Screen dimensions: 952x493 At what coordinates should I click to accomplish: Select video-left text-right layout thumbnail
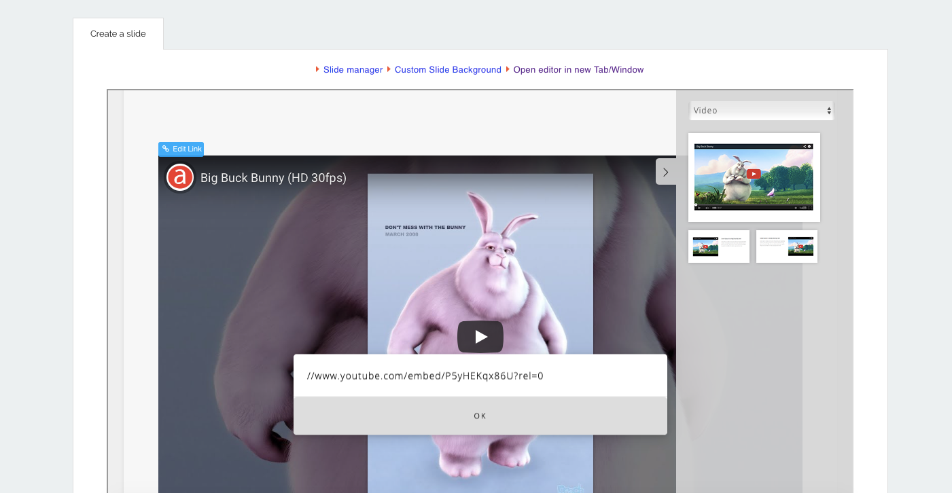tap(718, 246)
